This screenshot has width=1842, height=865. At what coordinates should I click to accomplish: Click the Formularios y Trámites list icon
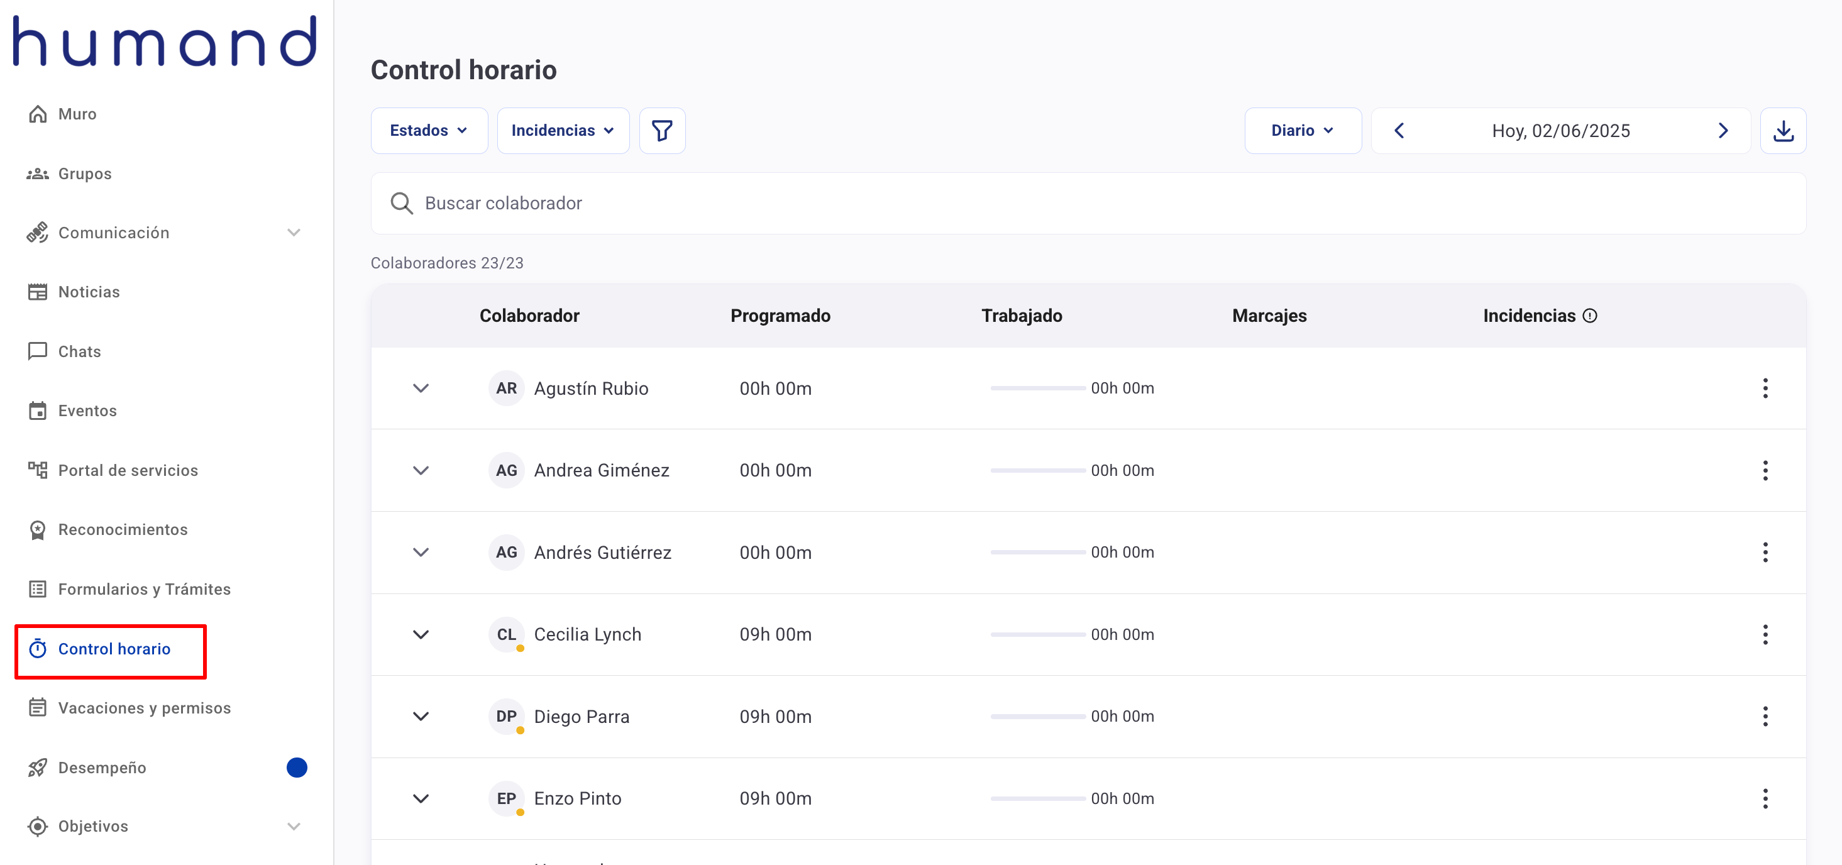coord(37,589)
